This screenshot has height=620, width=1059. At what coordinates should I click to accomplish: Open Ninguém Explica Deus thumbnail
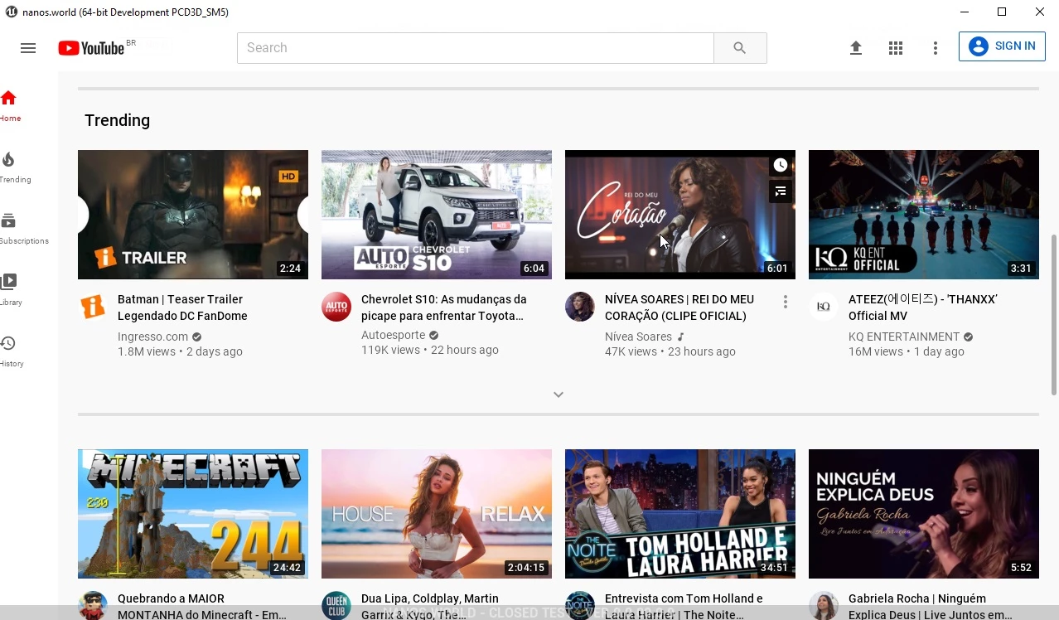point(924,514)
